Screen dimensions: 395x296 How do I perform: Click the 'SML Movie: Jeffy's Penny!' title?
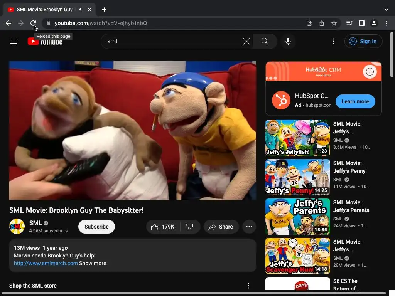pyautogui.click(x=350, y=167)
